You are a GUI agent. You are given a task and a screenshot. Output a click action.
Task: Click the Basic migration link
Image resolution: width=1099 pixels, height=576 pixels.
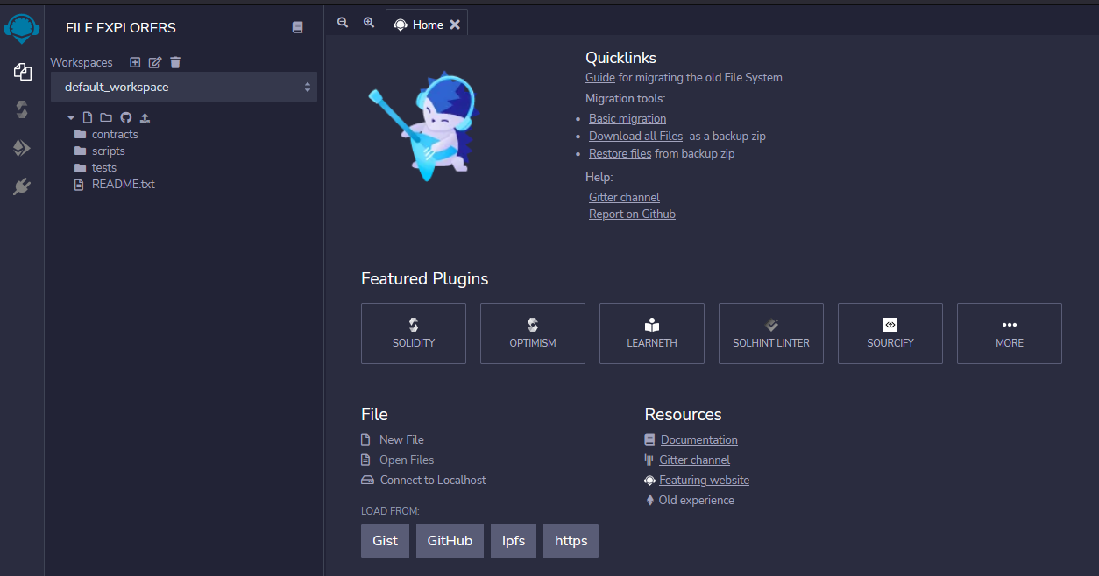tap(627, 118)
